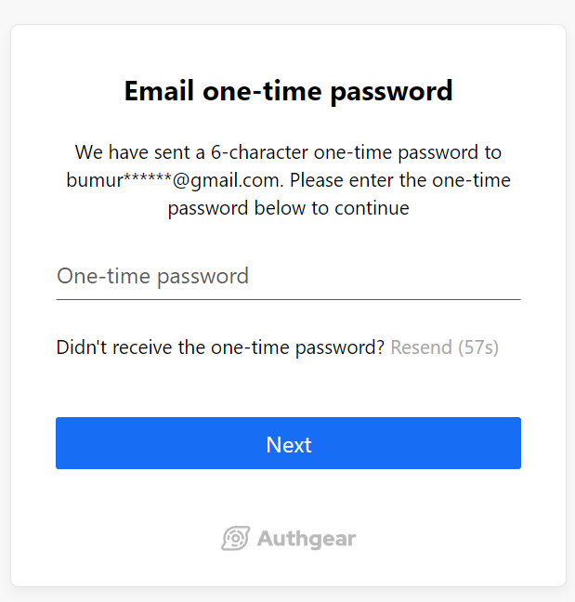Click the "password below to continue" text line

pyautogui.click(x=288, y=208)
